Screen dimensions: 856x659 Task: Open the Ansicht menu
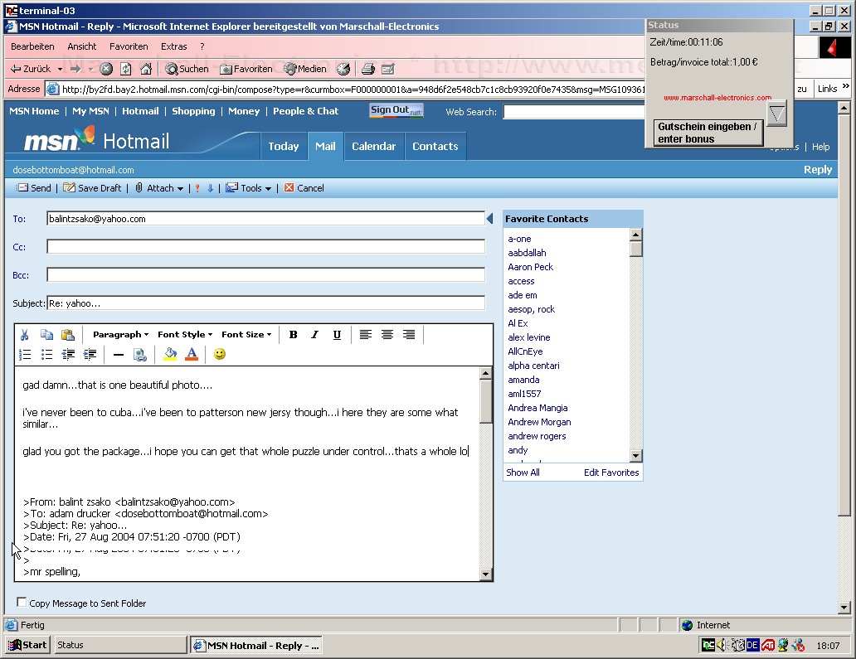click(x=82, y=47)
